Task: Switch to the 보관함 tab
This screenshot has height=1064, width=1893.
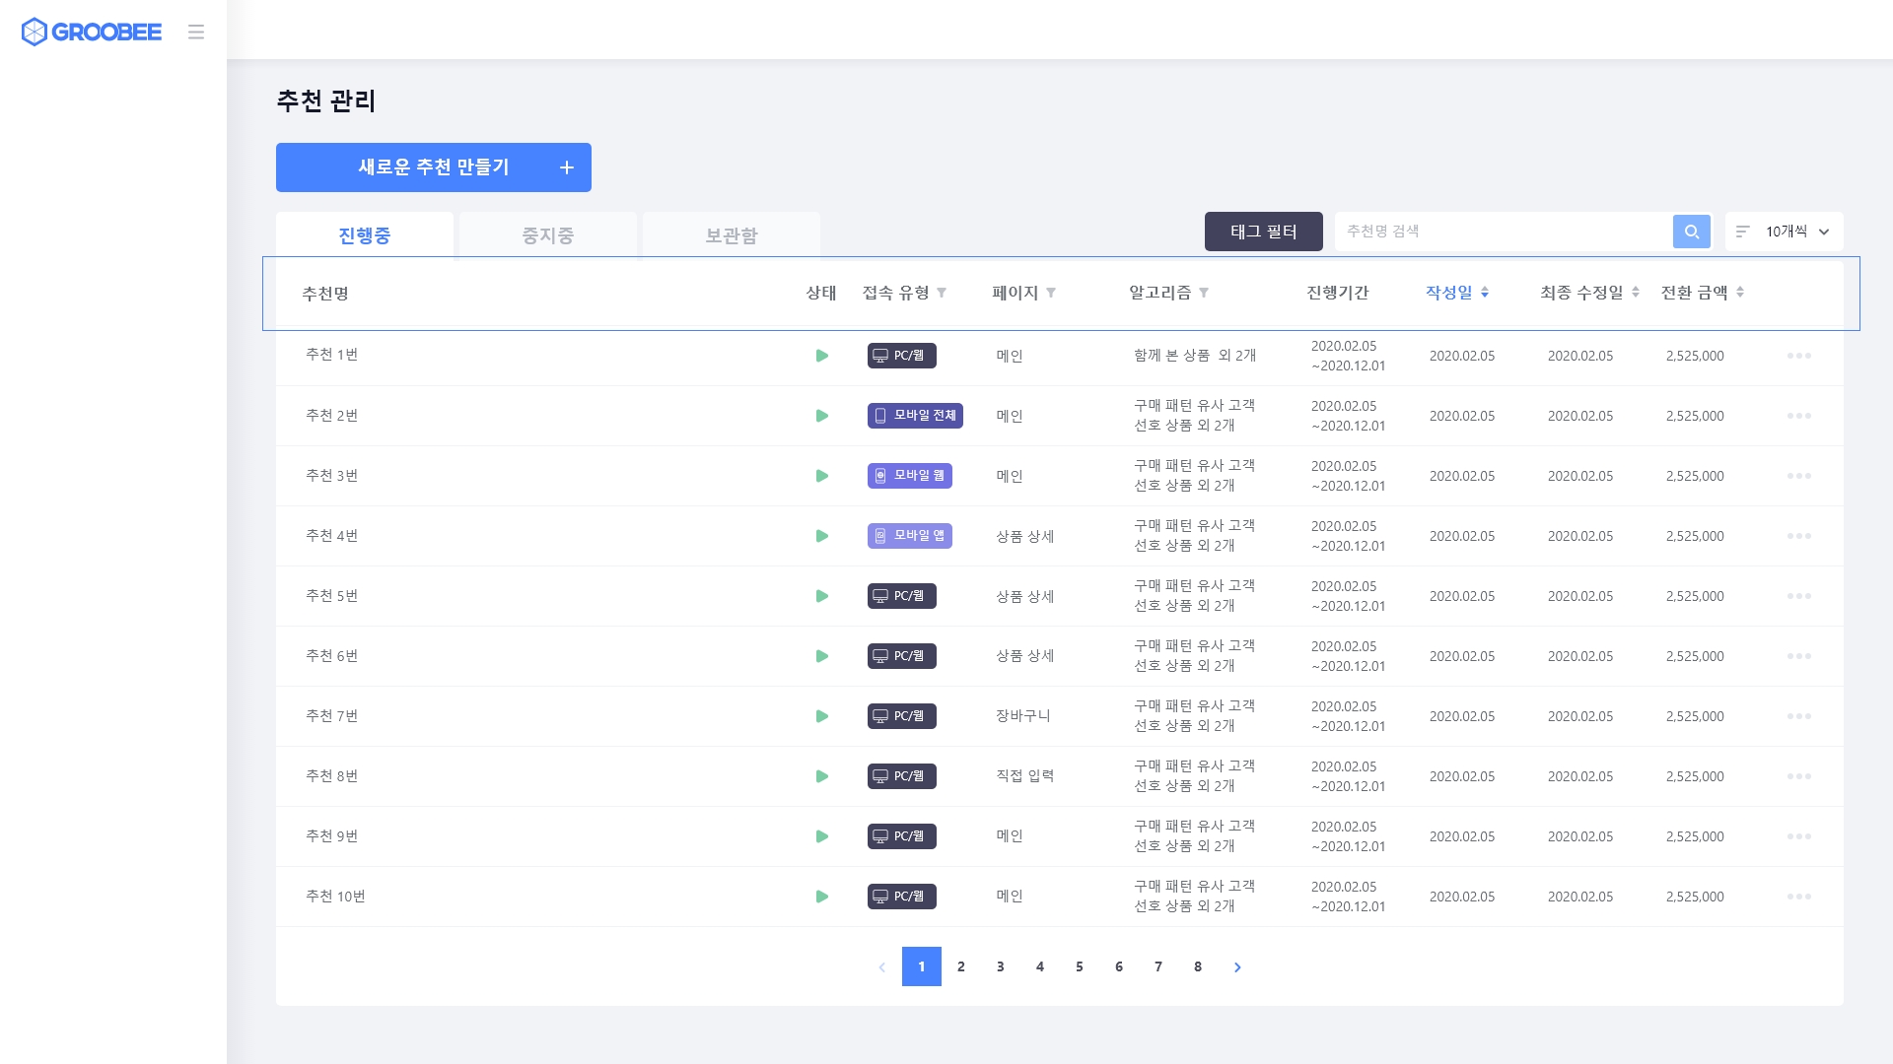Action: click(731, 235)
